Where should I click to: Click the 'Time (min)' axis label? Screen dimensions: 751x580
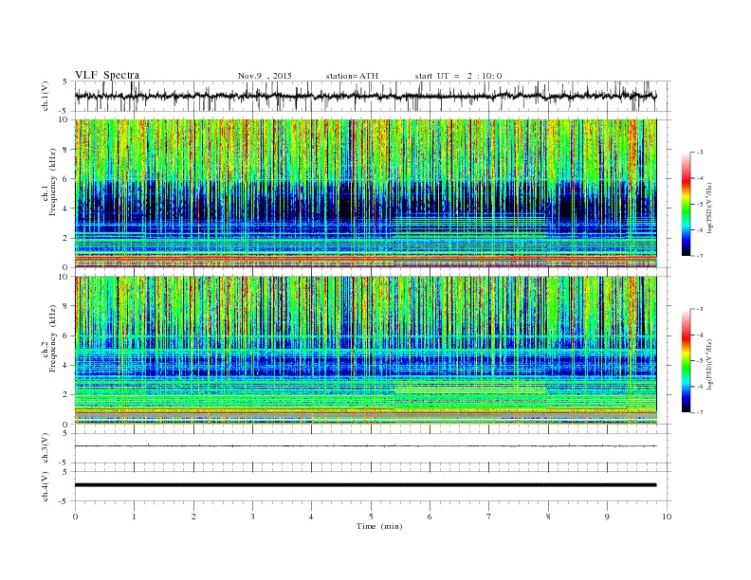[x=379, y=526]
